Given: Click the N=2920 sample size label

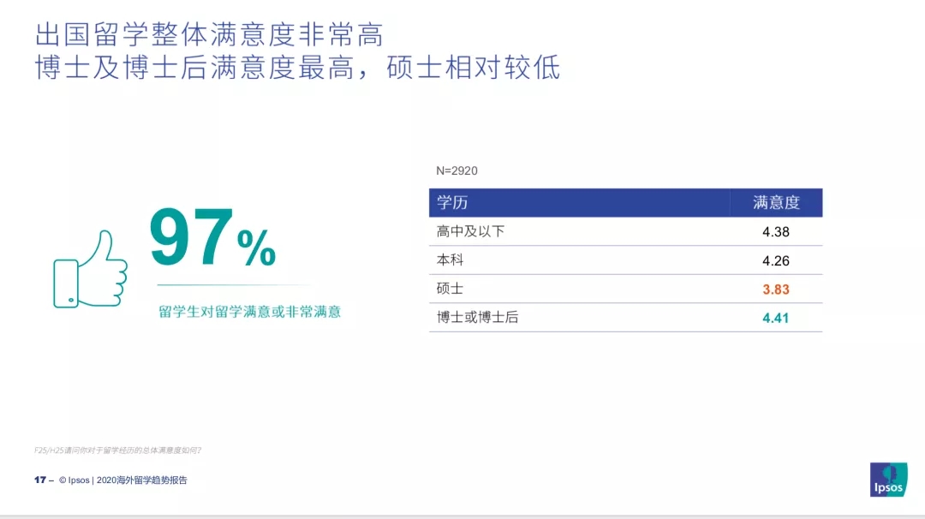Looking at the screenshot, I should [x=457, y=171].
